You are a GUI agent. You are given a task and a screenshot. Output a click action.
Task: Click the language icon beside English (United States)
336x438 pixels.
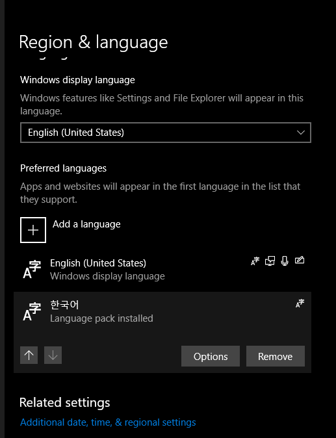[x=32, y=270]
